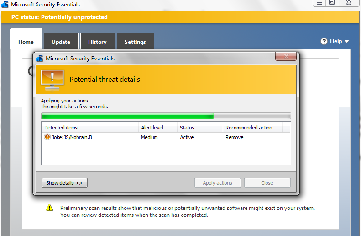
Task: Click the Close button in threat dialog
Action: tap(267, 182)
